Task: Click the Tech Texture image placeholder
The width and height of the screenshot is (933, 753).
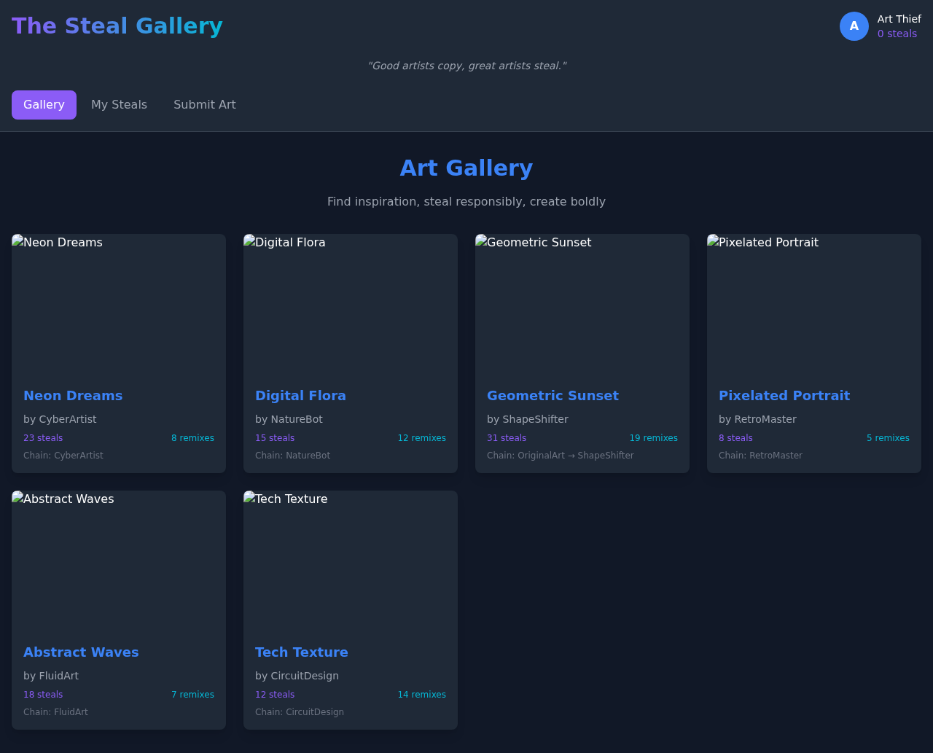Action: click(x=351, y=561)
